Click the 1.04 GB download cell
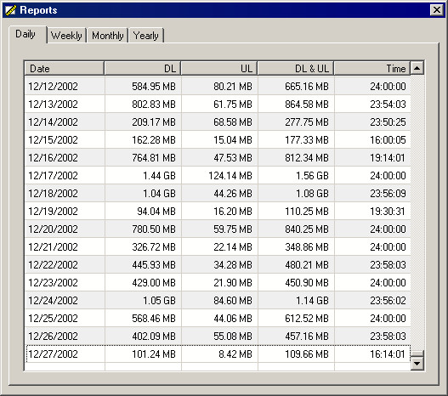Image resolution: width=448 pixels, height=396 pixels. [159, 194]
